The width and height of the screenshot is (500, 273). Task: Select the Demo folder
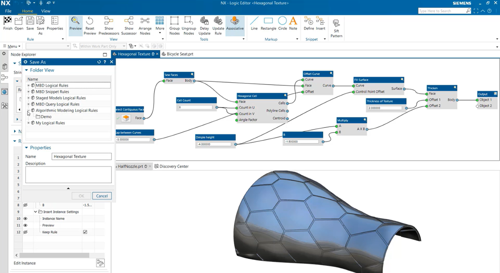pyautogui.click(x=43, y=116)
